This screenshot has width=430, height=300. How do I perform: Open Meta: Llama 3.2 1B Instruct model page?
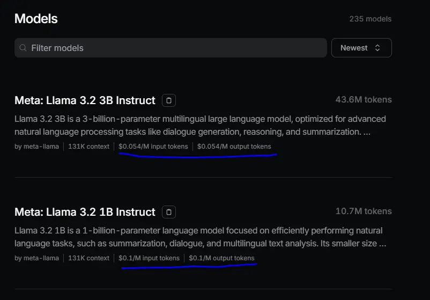(x=85, y=212)
